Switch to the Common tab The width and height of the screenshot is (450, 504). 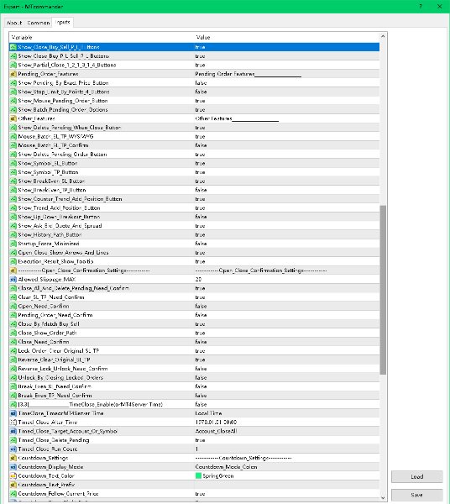(39, 23)
